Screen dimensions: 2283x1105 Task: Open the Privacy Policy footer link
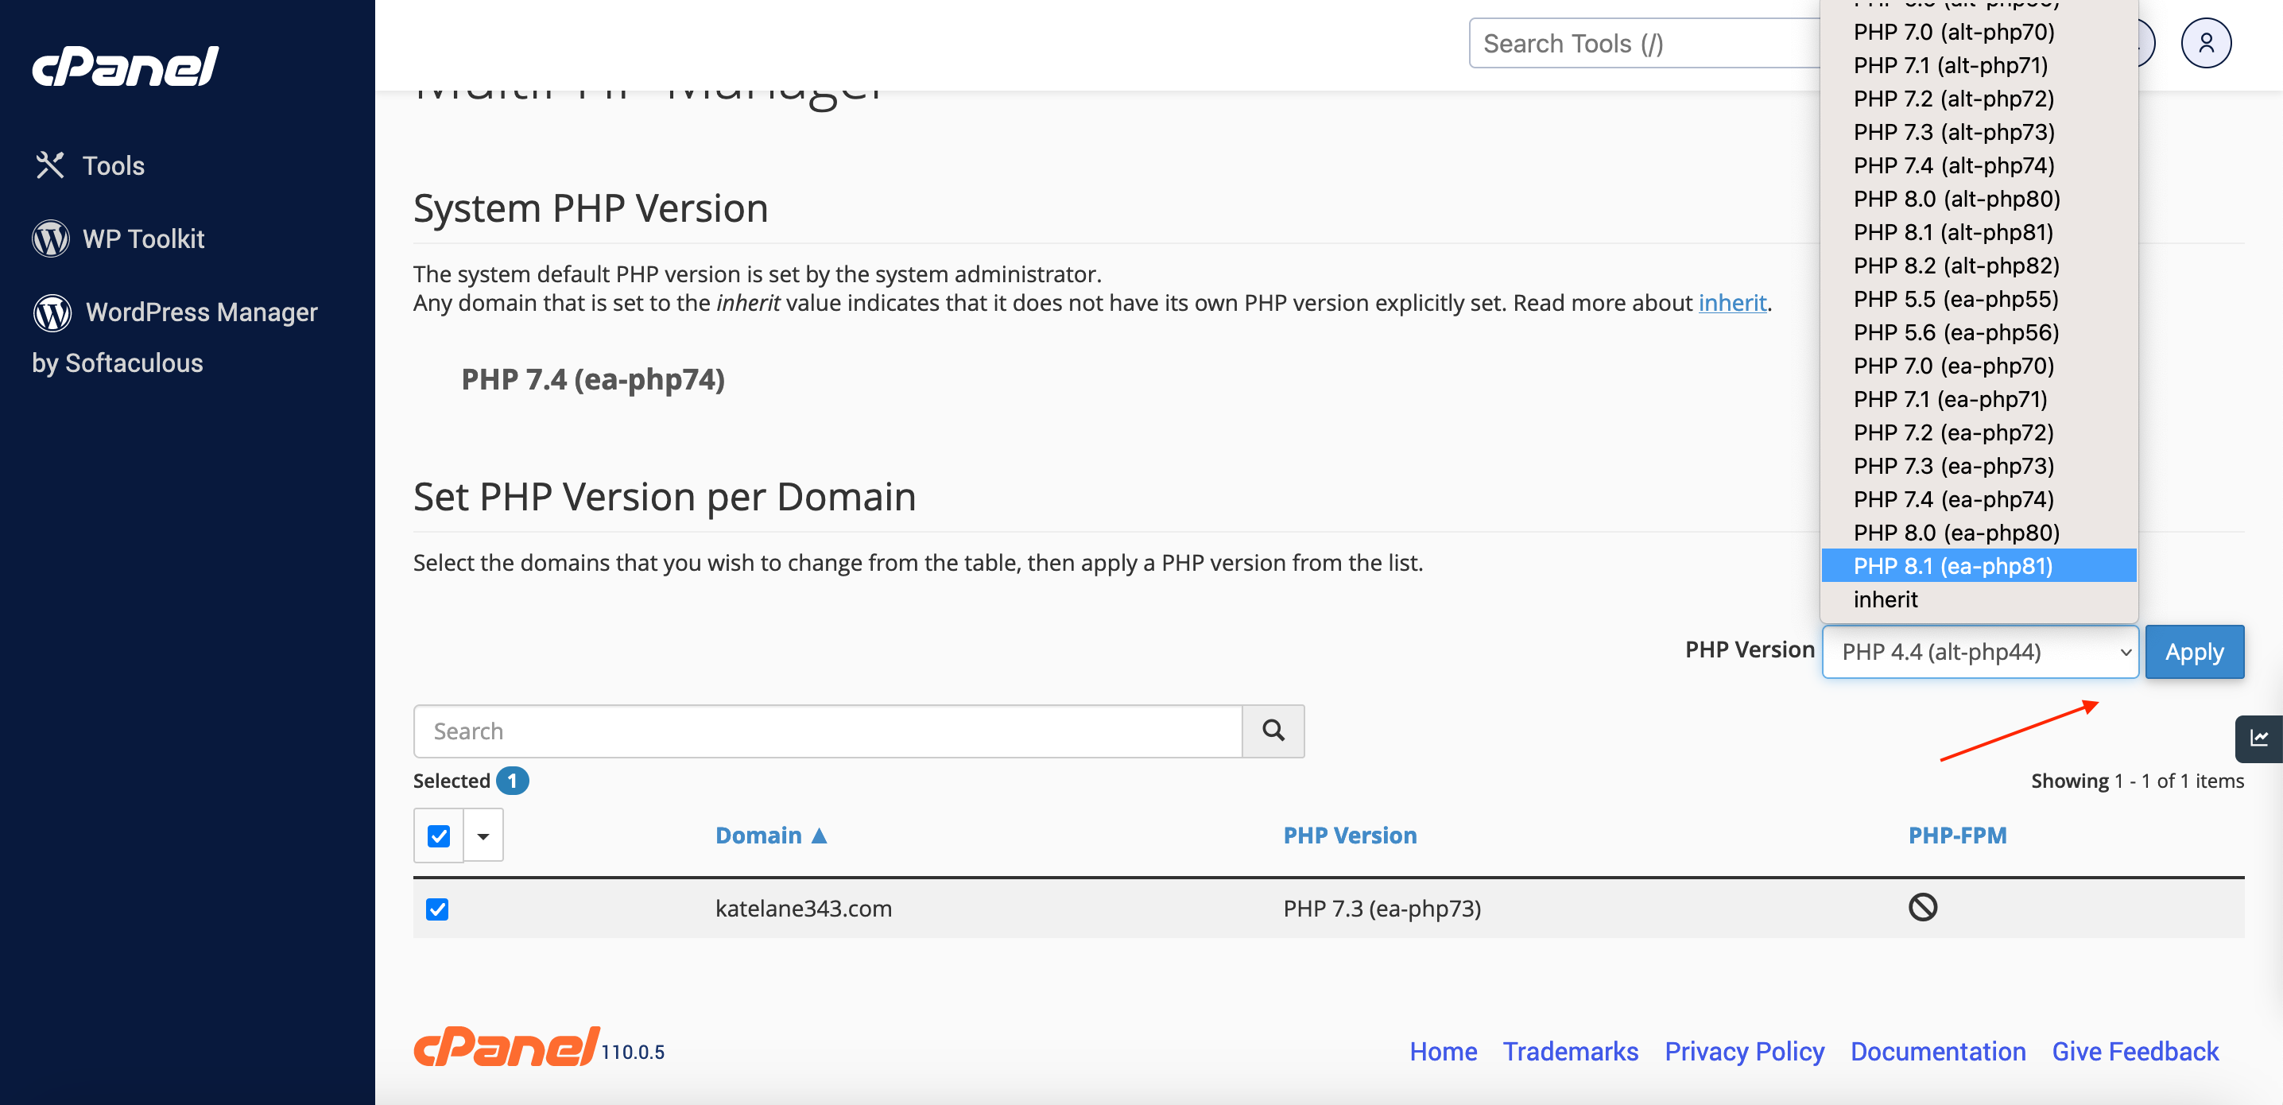[1744, 1051]
